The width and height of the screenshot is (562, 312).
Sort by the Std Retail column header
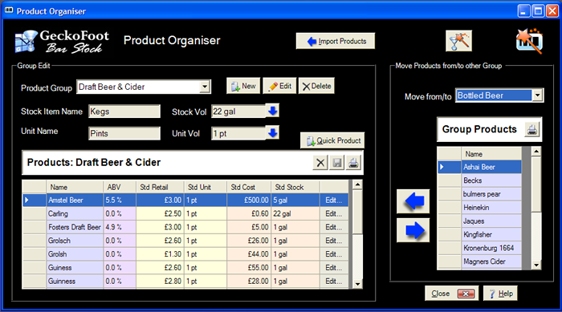[x=160, y=187]
